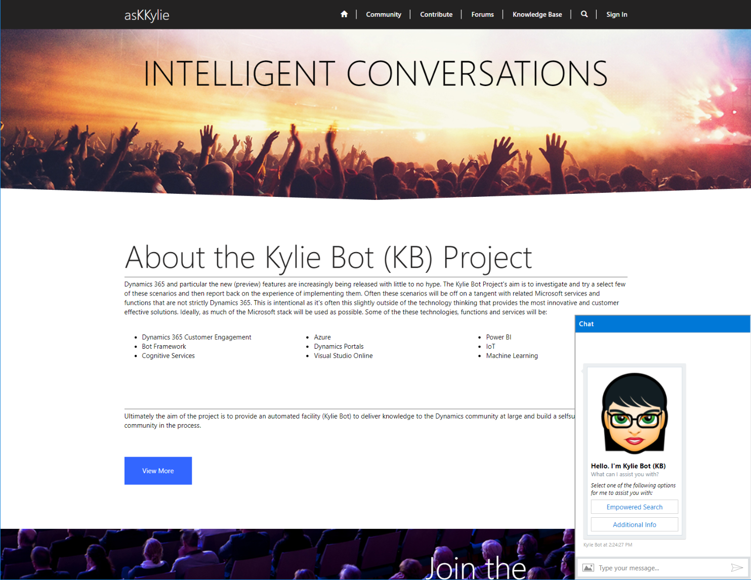Click 'Hello. I'm Kylie Bot (KB)' chat text
Screen dimensions: 751x580
pos(628,466)
